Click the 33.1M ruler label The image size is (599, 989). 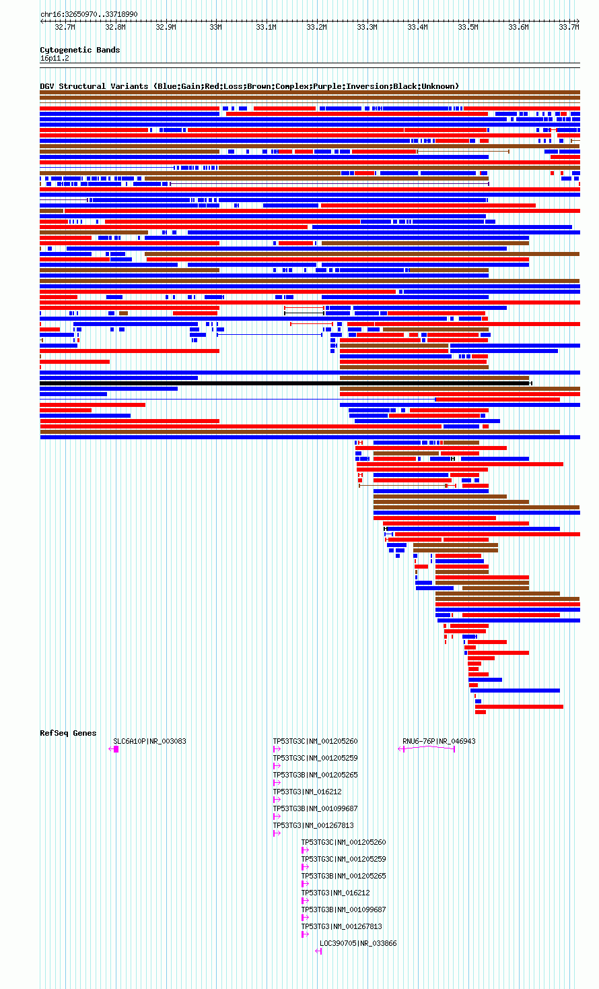(266, 28)
